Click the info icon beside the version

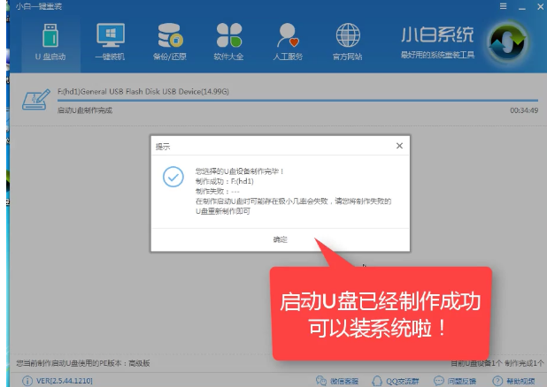click(x=27, y=381)
